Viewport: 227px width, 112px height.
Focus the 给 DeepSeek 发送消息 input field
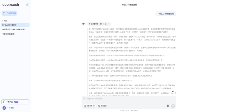point(129,99)
